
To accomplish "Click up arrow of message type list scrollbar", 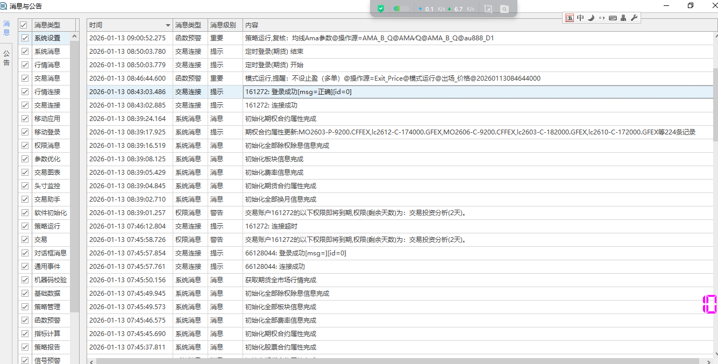I will pyautogui.click(x=74, y=37).
